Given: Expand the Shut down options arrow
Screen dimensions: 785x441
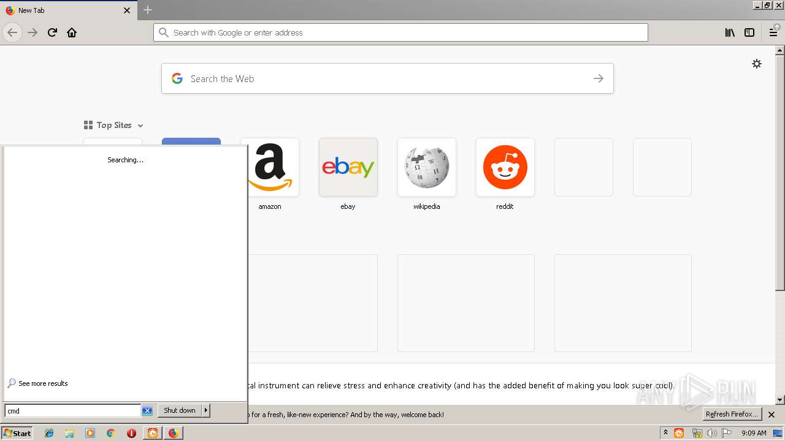Looking at the screenshot, I should coord(206,410).
